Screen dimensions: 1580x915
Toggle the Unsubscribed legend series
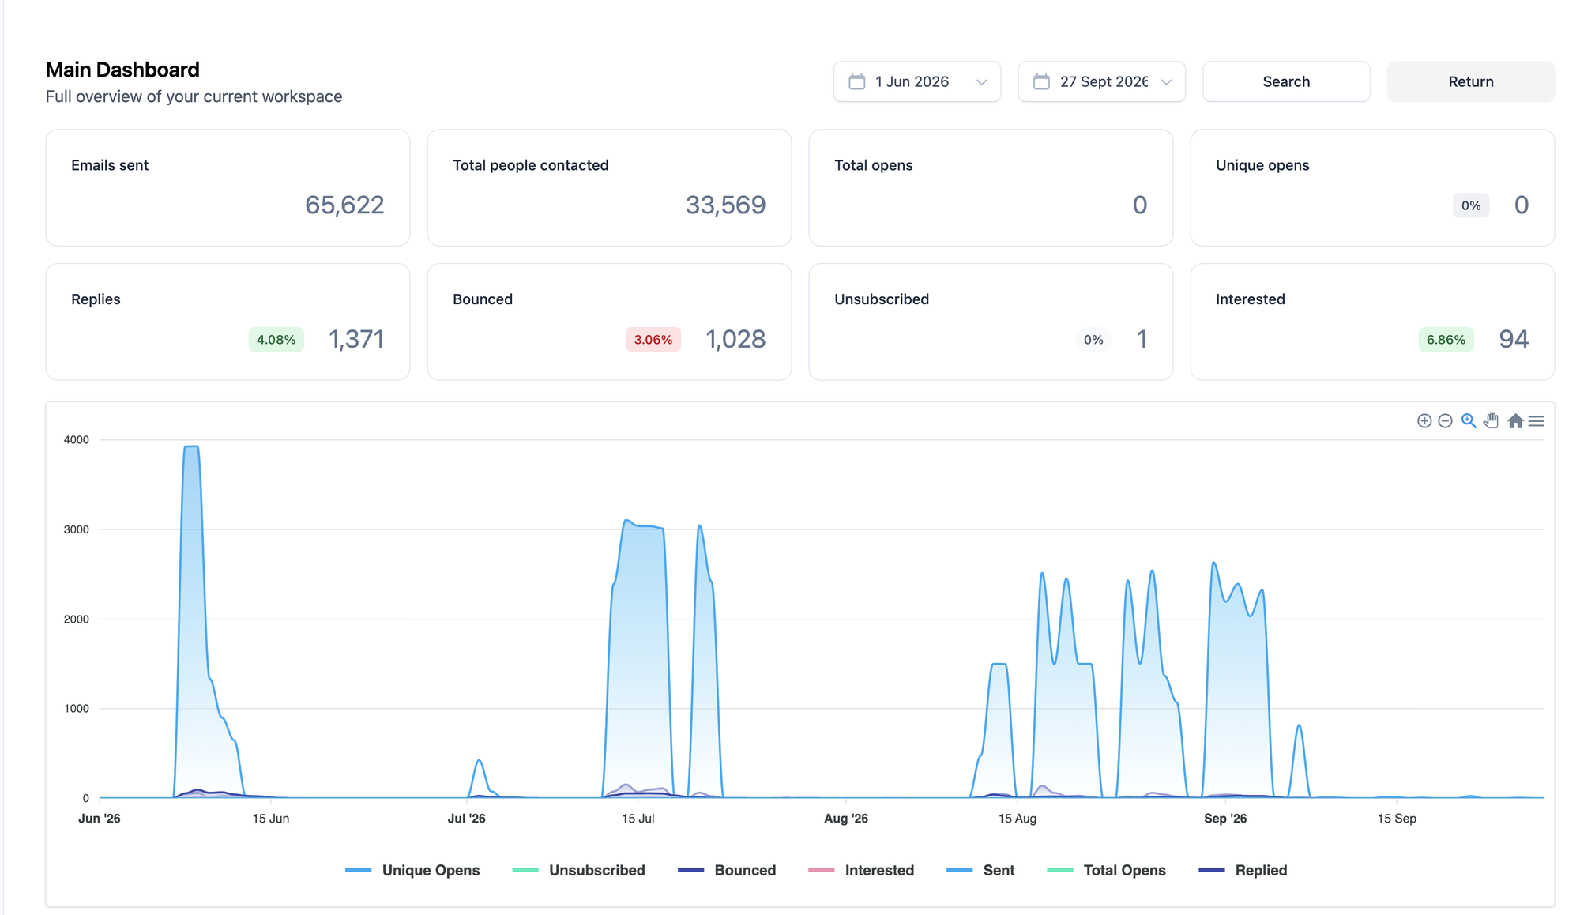pos(578,870)
